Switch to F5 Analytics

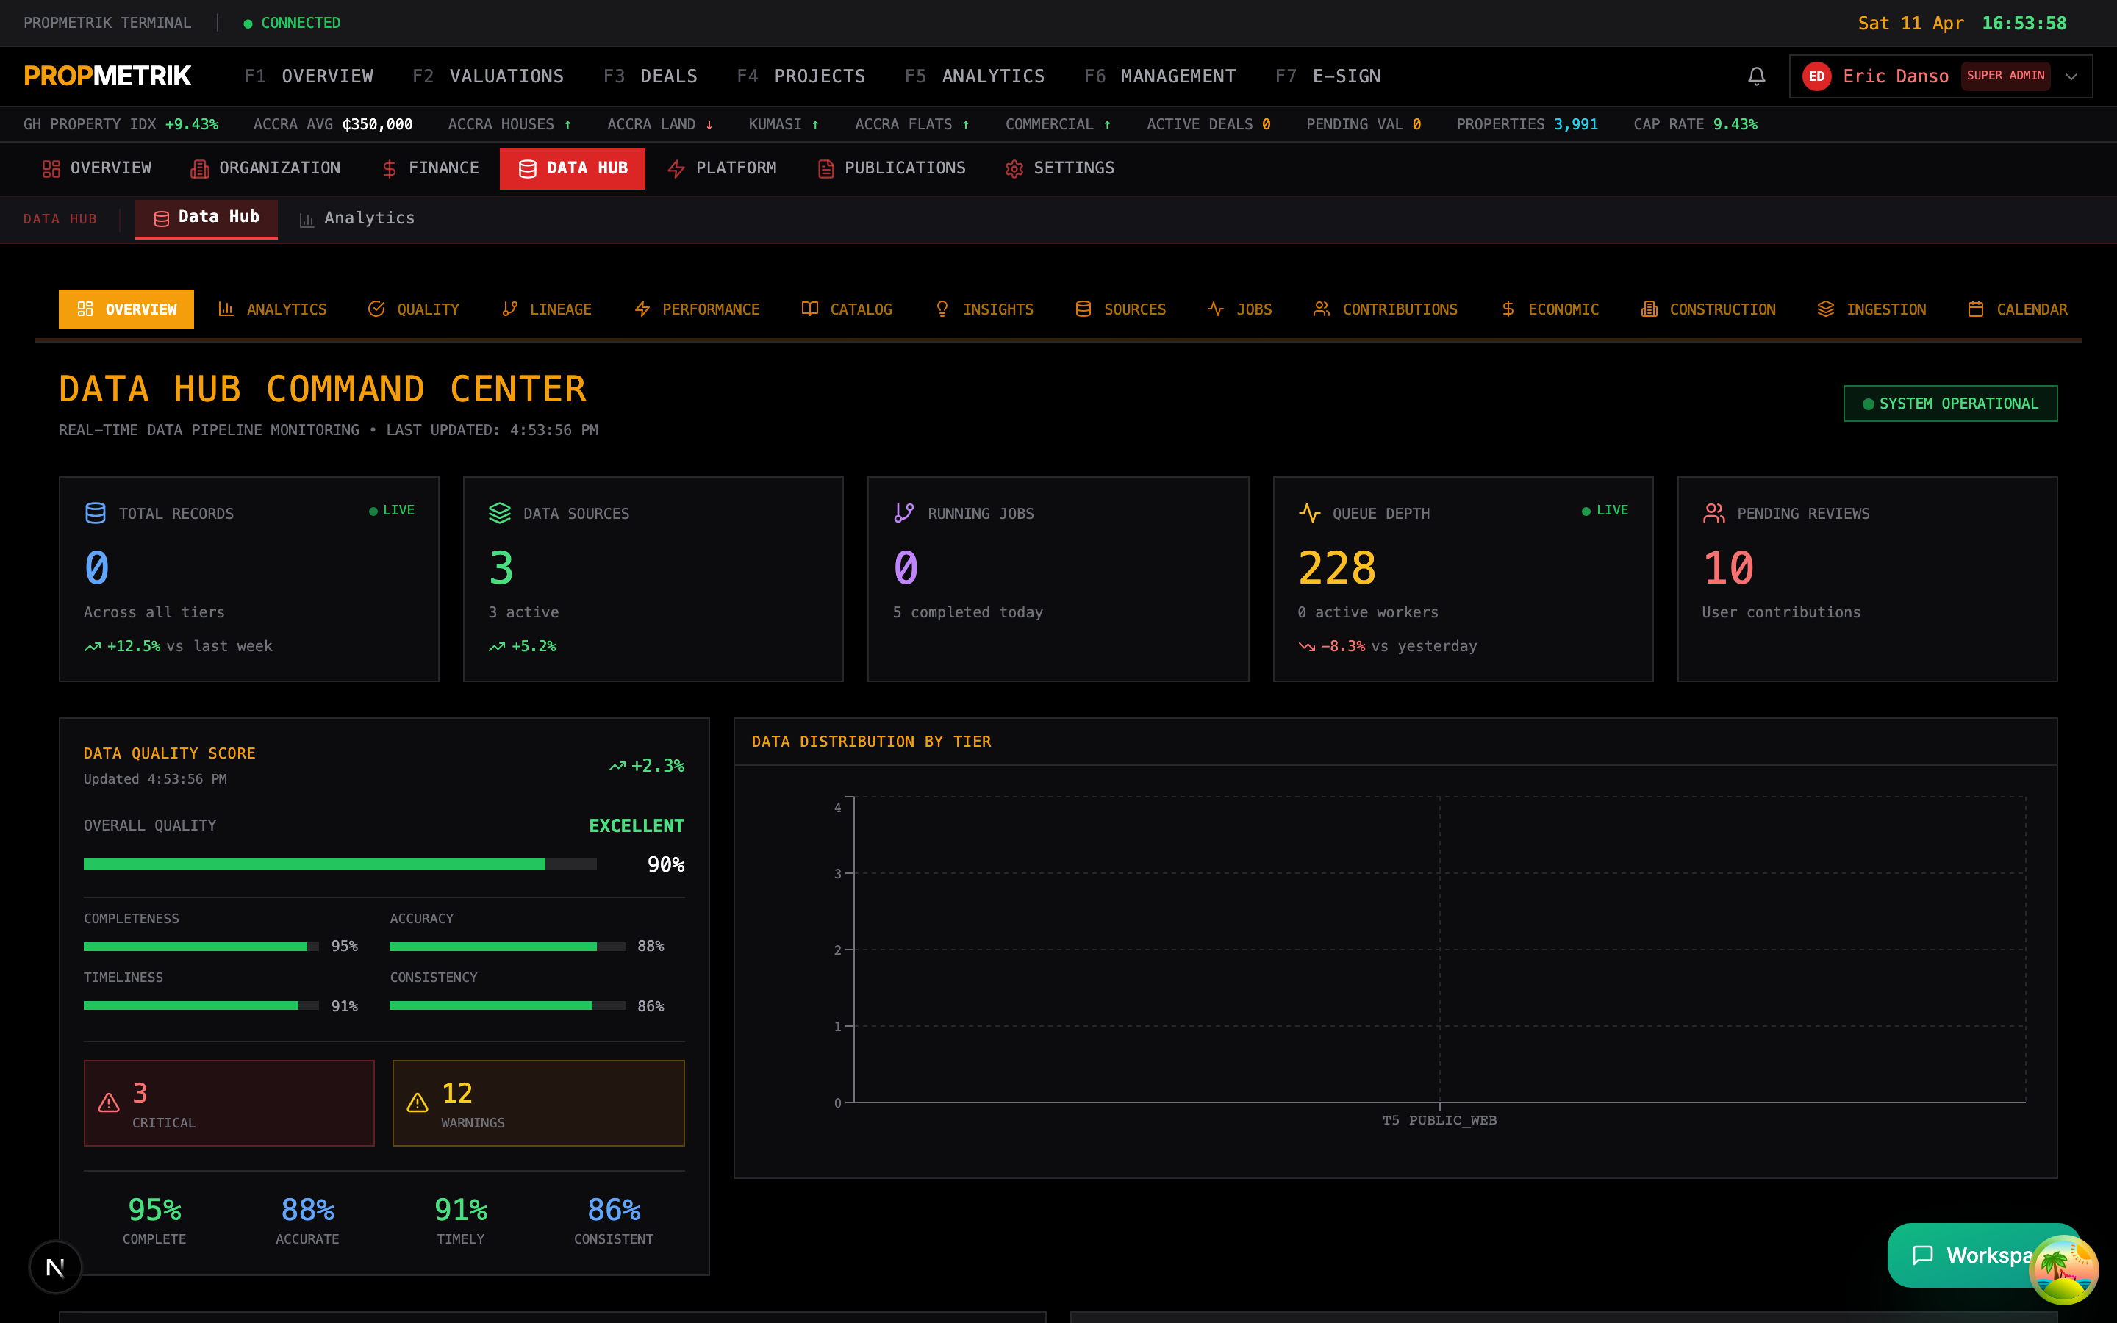click(x=975, y=76)
